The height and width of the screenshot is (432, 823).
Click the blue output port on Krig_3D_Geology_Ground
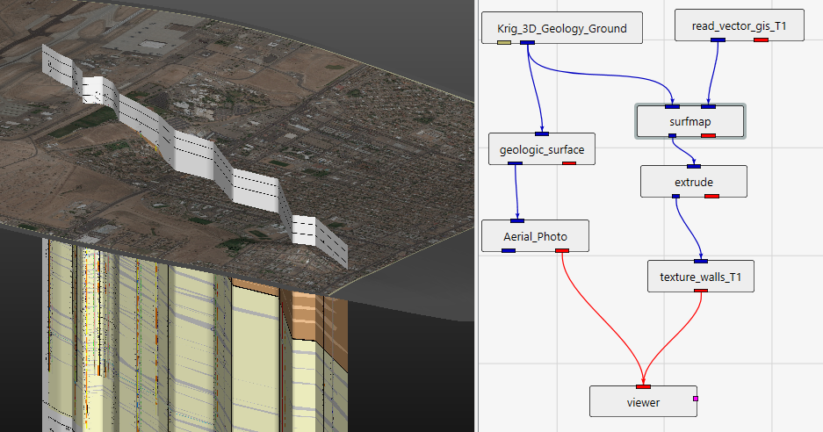click(x=527, y=40)
